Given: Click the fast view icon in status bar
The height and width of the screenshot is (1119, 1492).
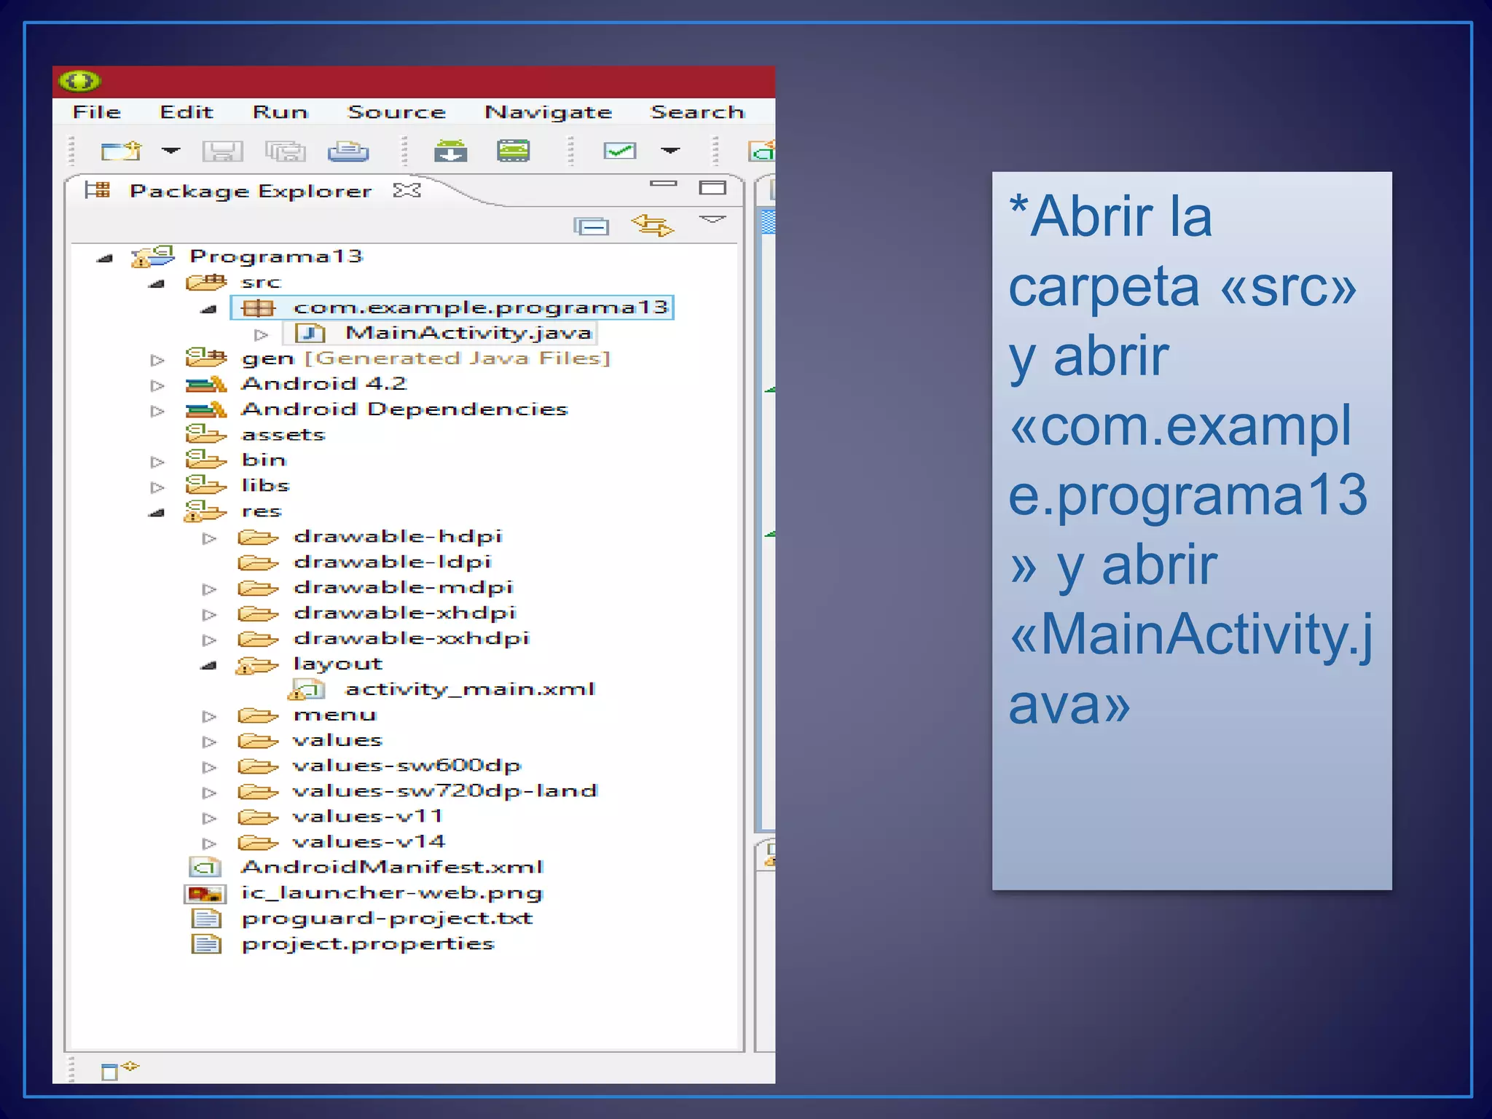Looking at the screenshot, I should coord(120,1070).
